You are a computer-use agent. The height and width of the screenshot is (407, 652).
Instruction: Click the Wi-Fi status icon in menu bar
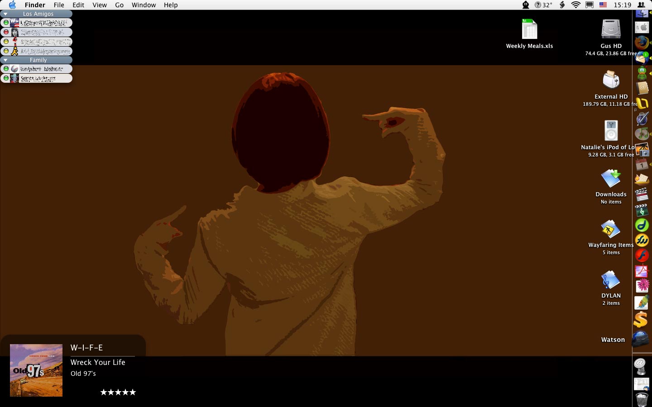click(x=576, y=5)
